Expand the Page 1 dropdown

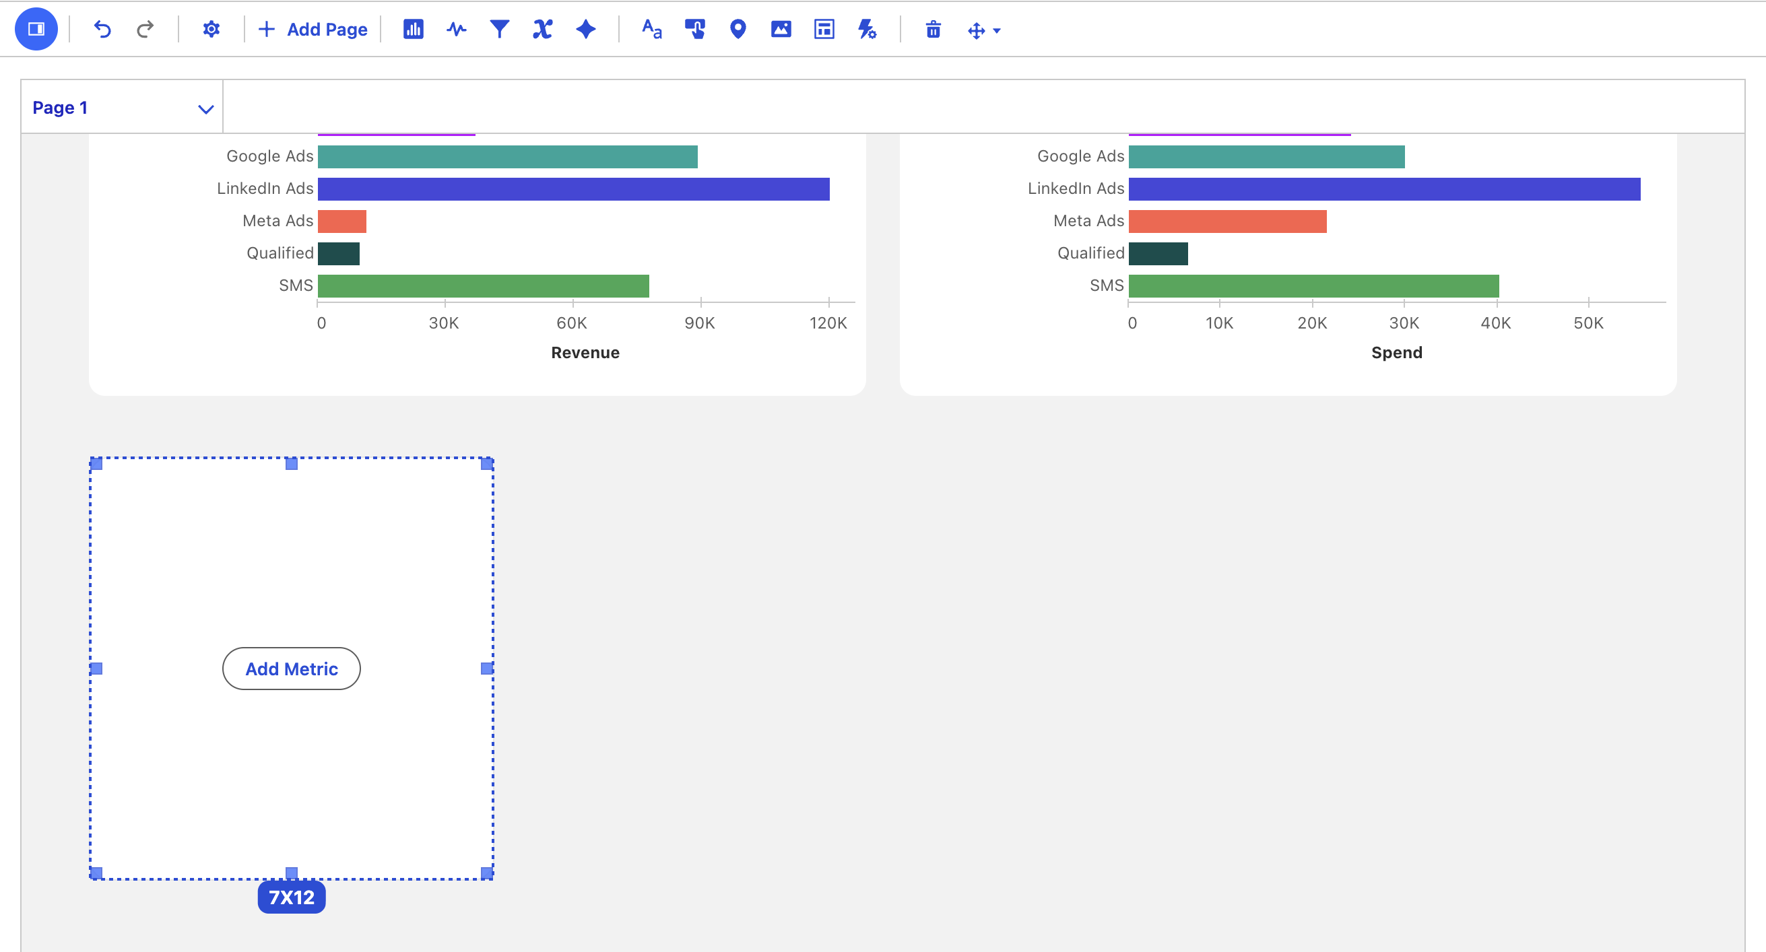coord(205,108)
